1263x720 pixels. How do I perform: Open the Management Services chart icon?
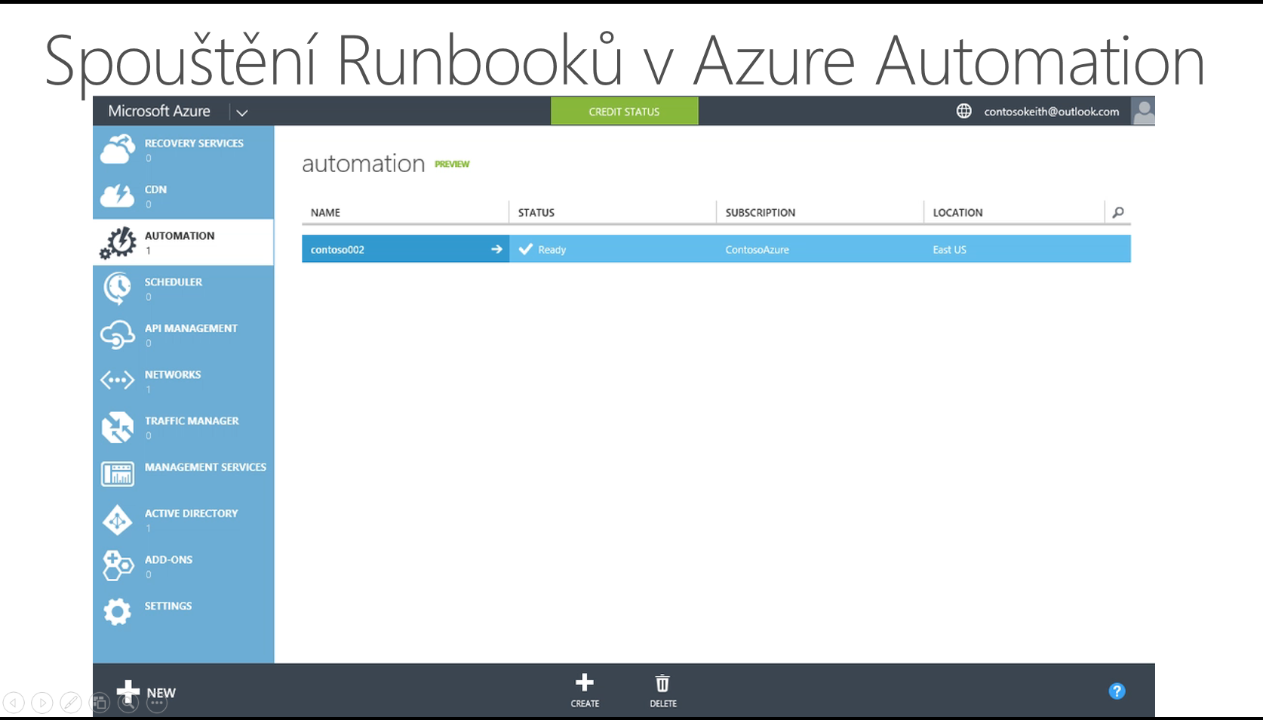coord(118,474)
